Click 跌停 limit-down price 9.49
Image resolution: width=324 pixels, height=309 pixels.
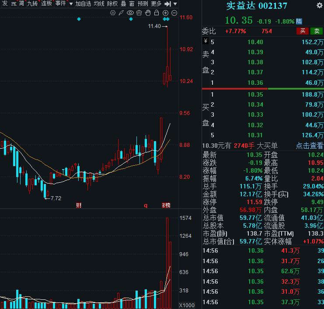[x=317, y=202]
